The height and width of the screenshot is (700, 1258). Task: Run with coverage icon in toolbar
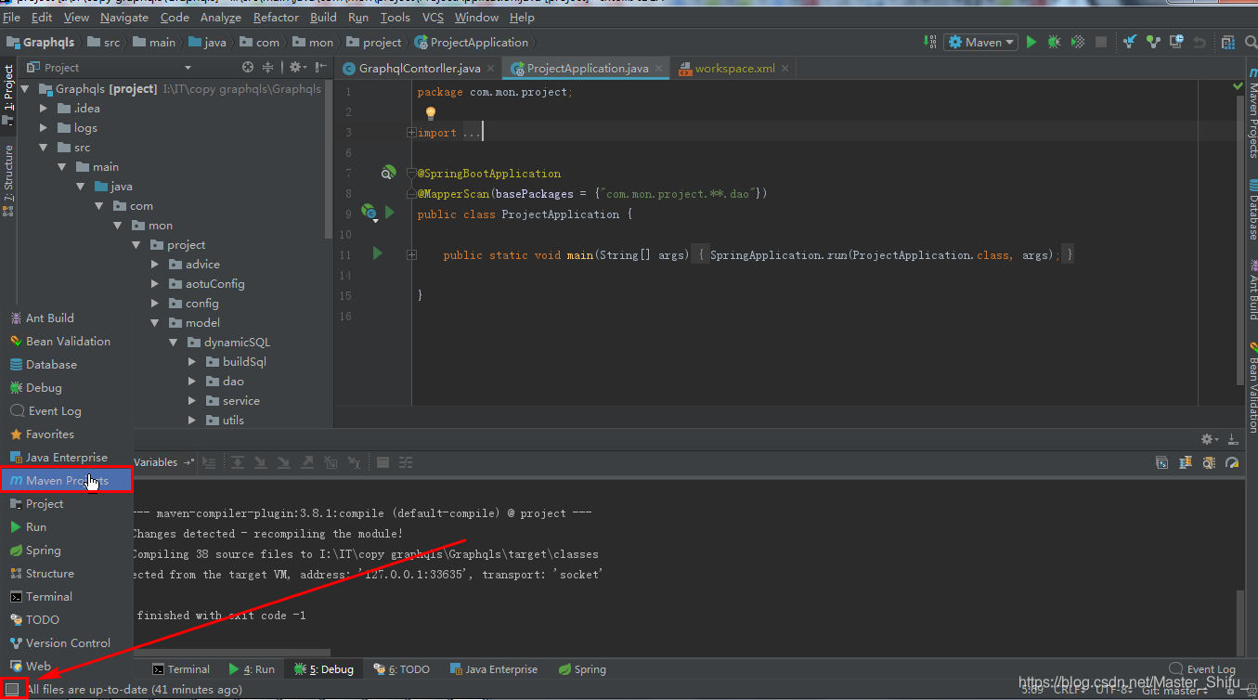pos(1078,42)
